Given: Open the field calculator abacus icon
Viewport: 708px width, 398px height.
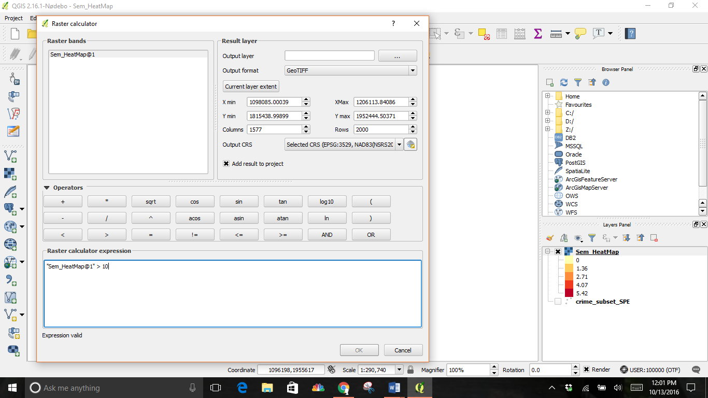Looking at the screenshot, I should pyautogui.click(x=520, y=34).
